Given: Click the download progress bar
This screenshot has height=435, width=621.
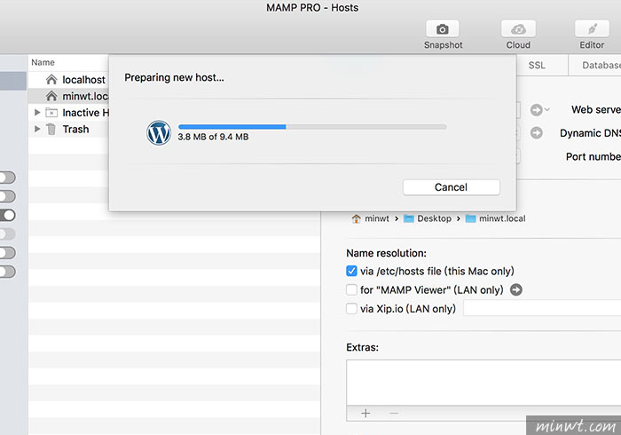Looking at the screenshot, I should pos(312,127).
